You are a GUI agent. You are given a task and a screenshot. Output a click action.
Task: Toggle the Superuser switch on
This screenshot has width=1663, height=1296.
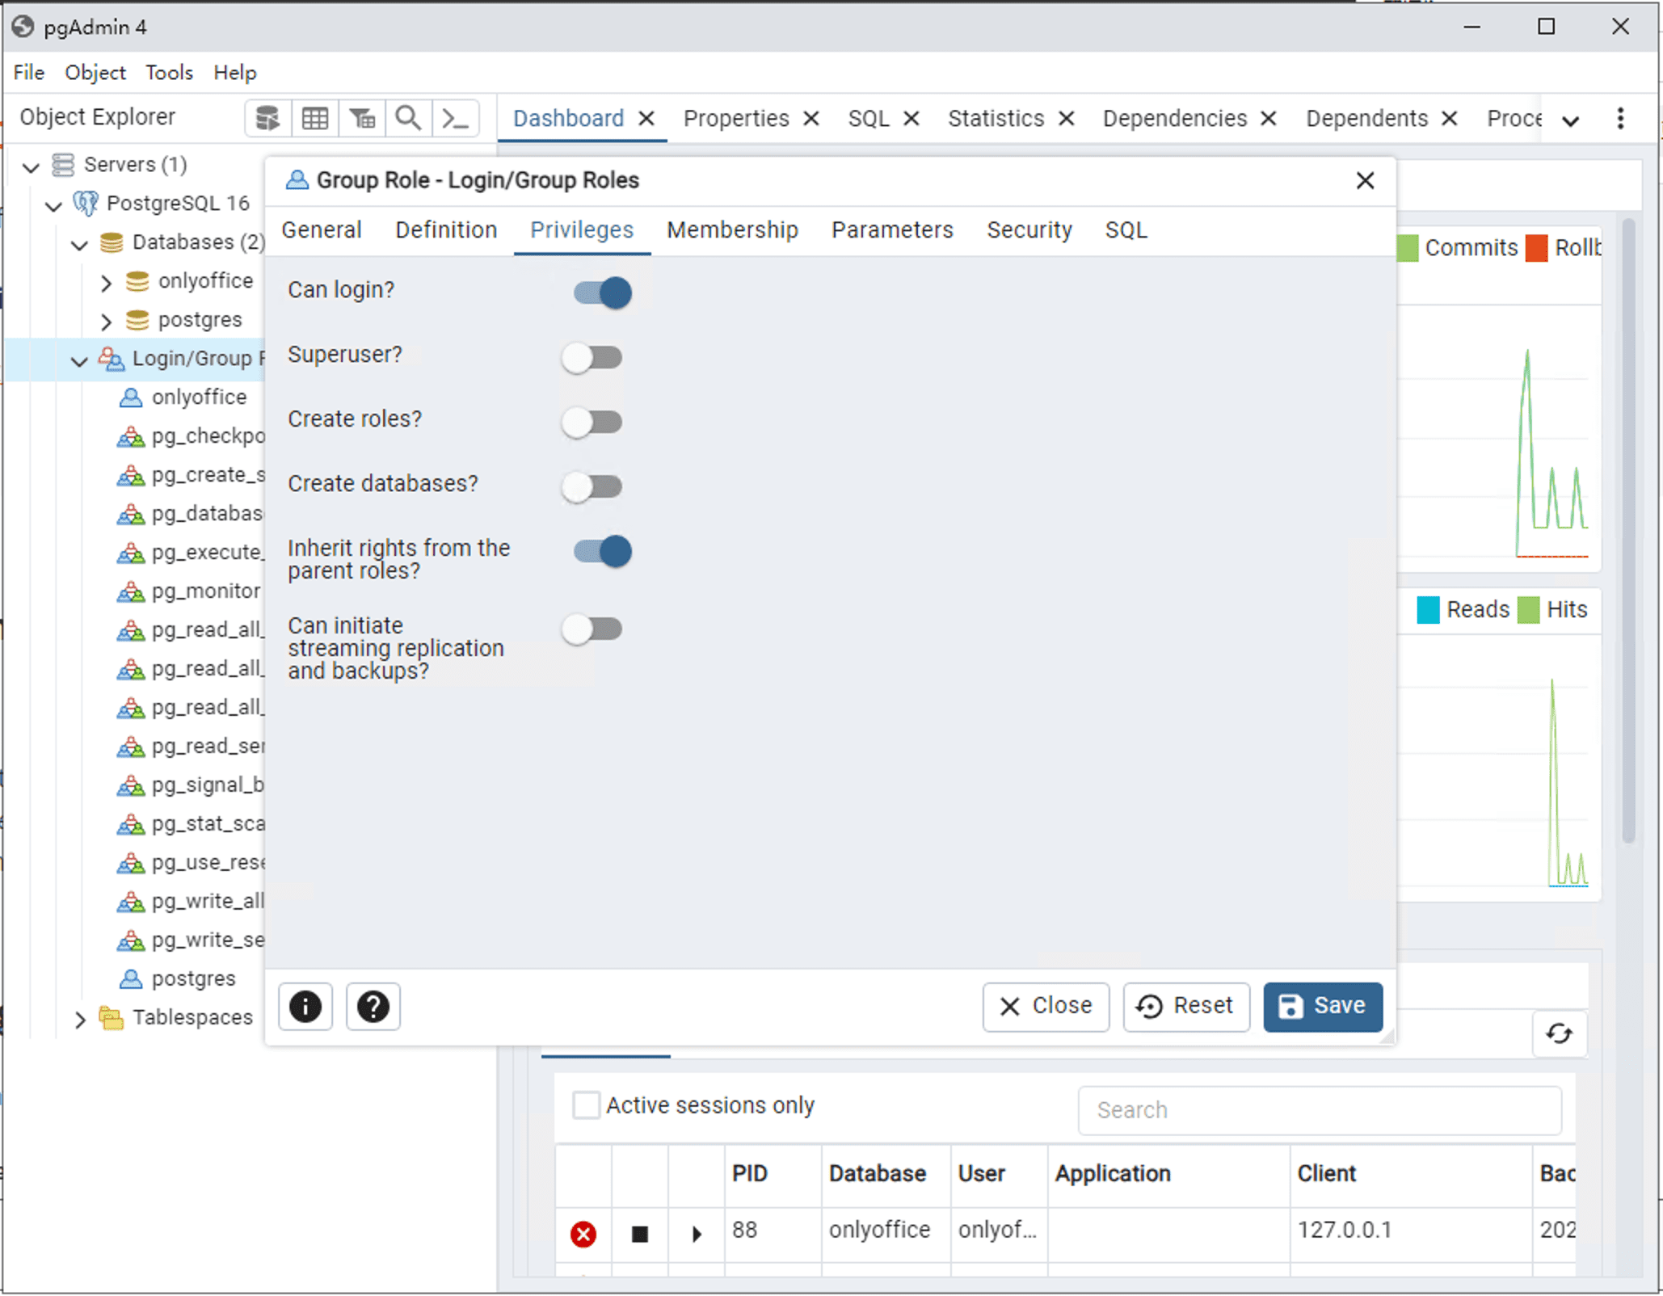point(592,357)
